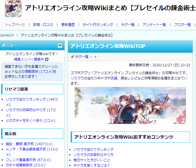Click breadcrumb text アトリエオンライン攻略Wikiまとめ

click(x=67, y=35)
